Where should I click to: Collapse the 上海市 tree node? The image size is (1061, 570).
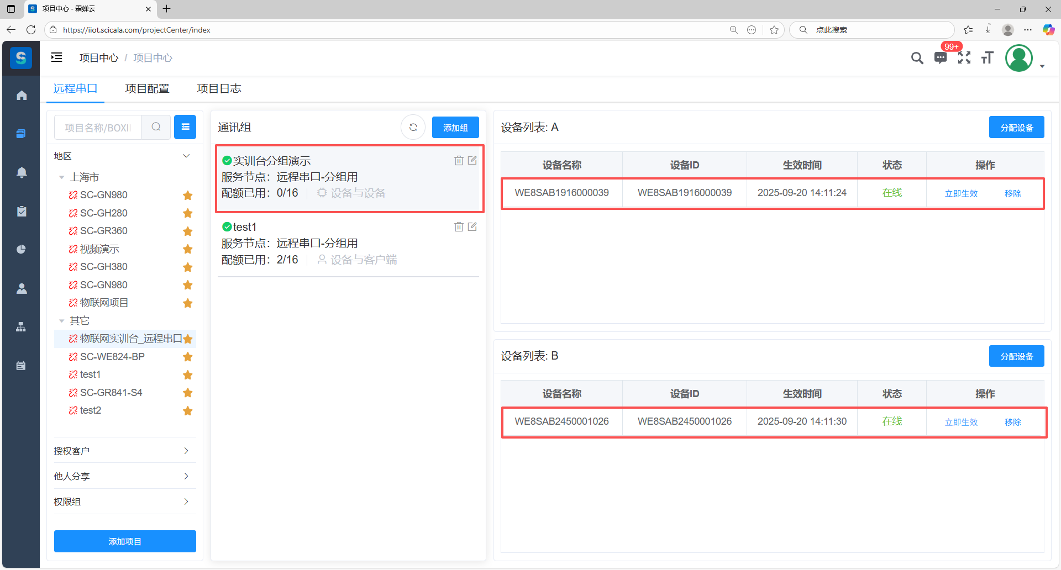click(x=62, y=177)
